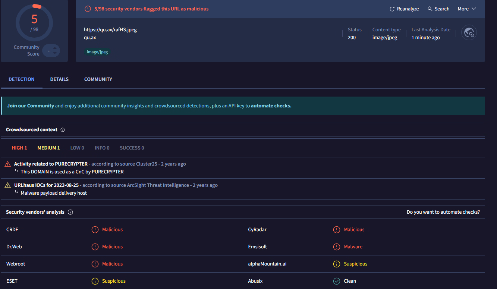
Task: Click the red warning icon for PURECRYPTER activity
Action: [x=8, y=164]
